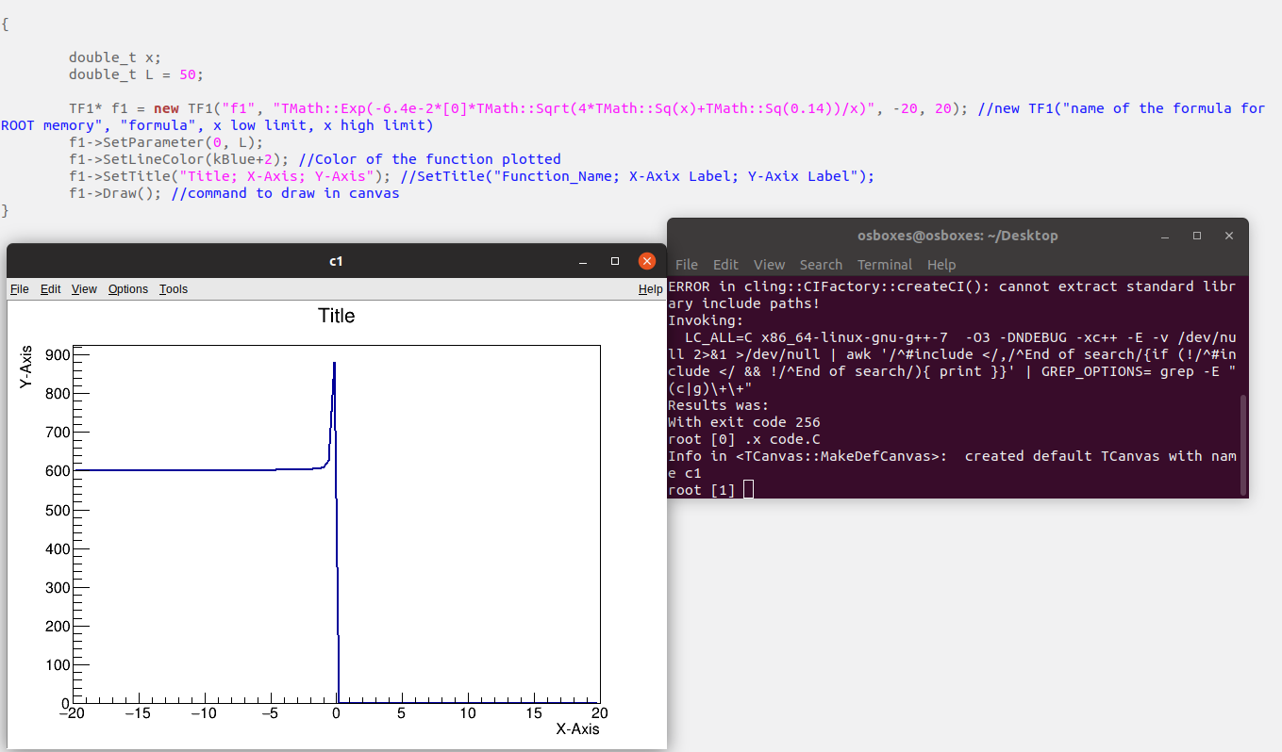Maximize the c1 canvas window
This screenshot has width=1282, height=752.
pos(615,261)
